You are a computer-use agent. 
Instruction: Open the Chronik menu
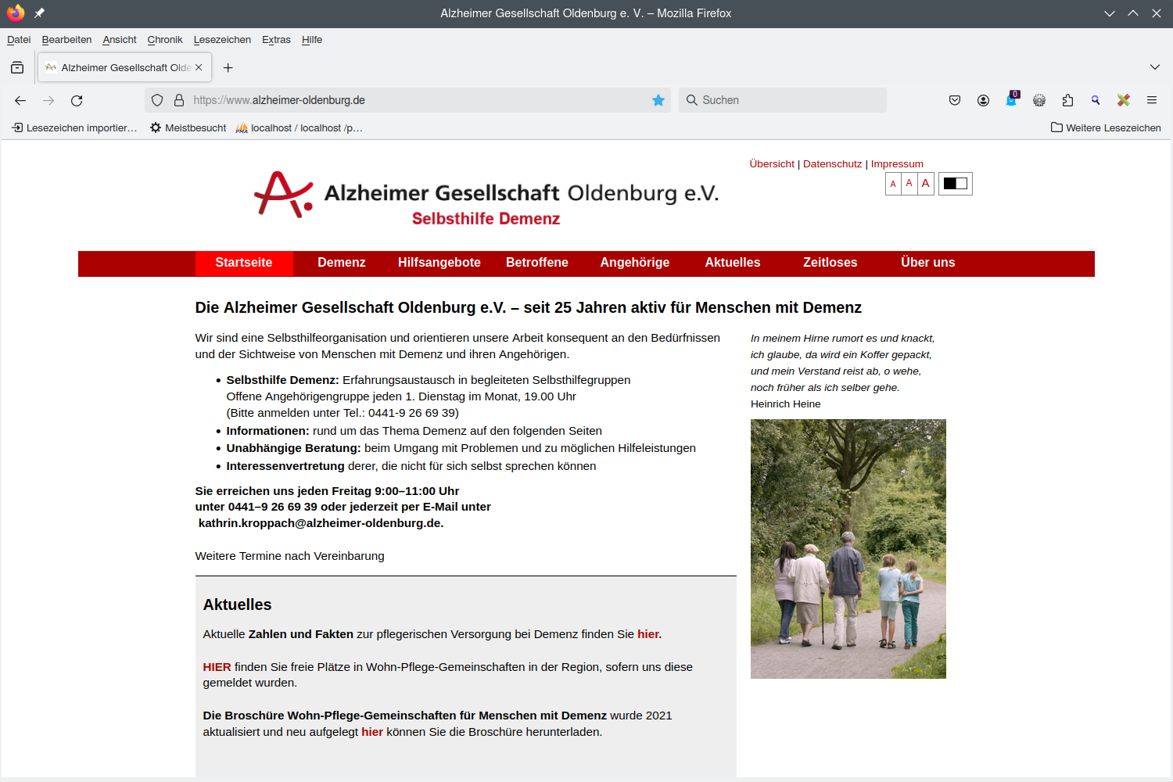(x=165, y=40)
